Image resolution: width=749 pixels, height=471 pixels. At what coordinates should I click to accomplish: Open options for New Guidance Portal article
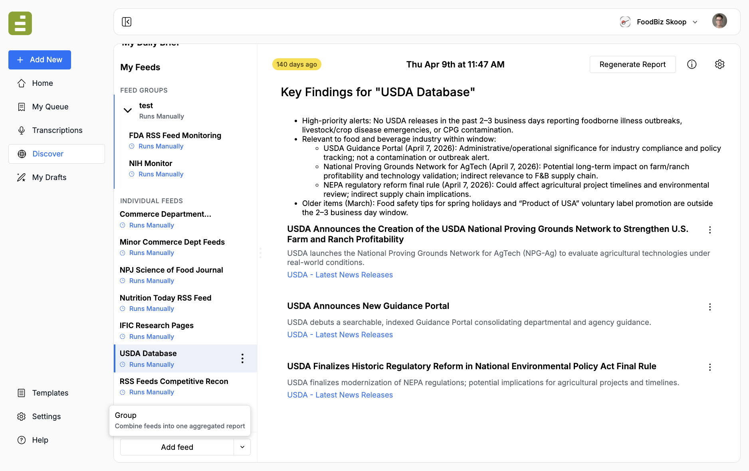tap(710, 307)
